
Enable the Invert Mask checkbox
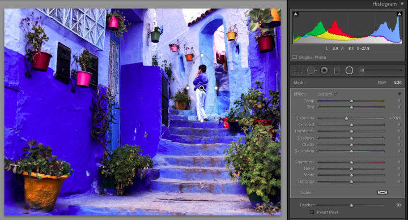[x=312, y=212]
